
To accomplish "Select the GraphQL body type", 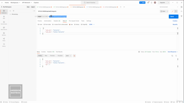I will (x=84, y=25).
